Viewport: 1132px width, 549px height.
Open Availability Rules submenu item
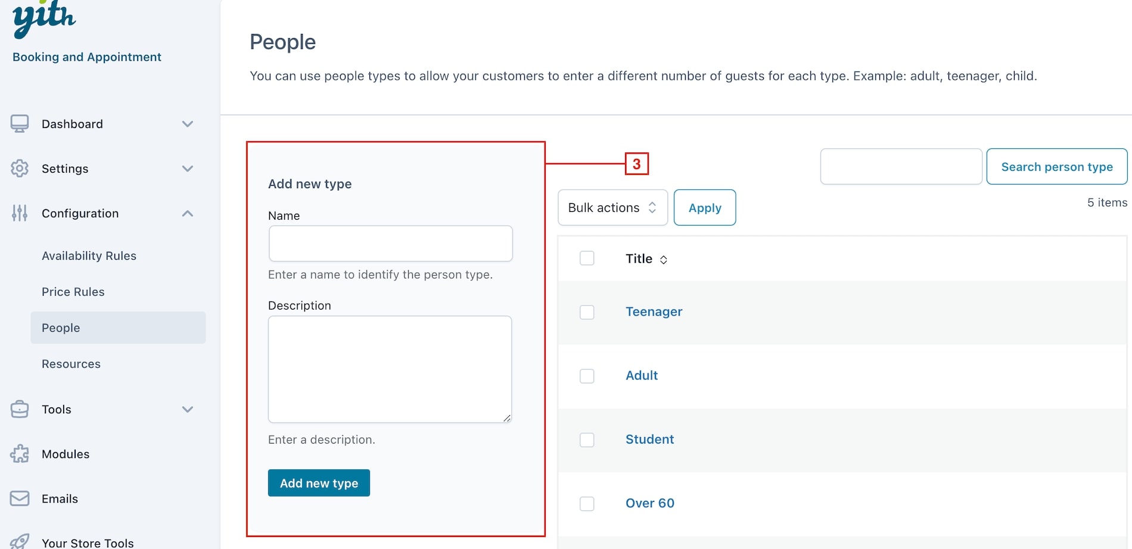[x=89, y=255]
